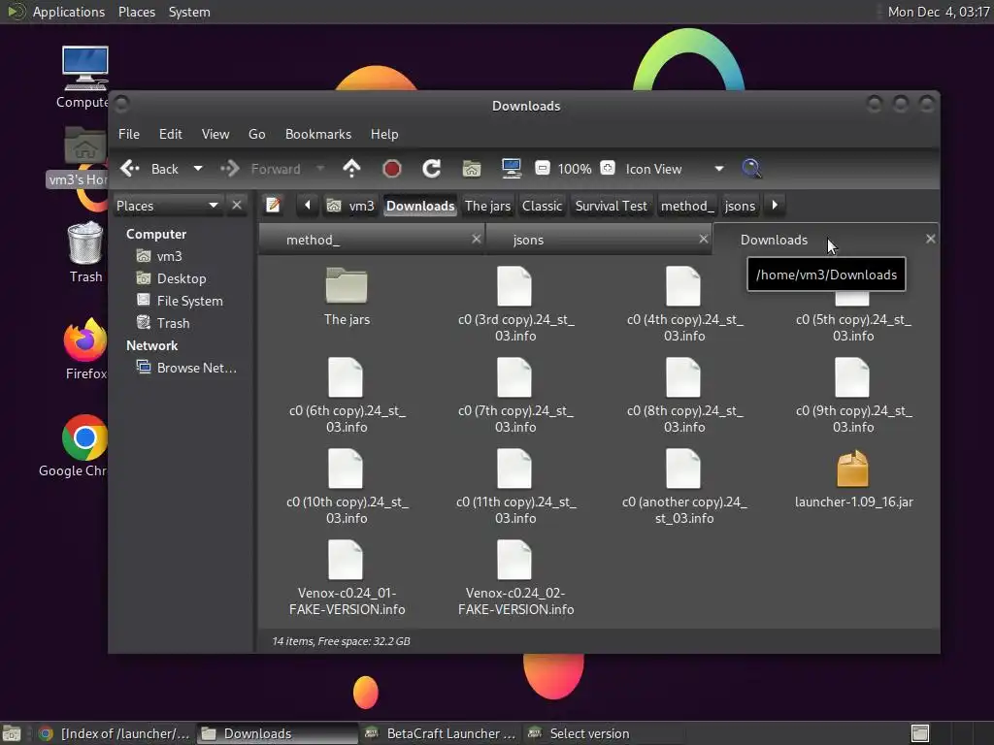Open Computer location toolbar icon
Viewport: 994px width, 745px height.
(511, 169)
